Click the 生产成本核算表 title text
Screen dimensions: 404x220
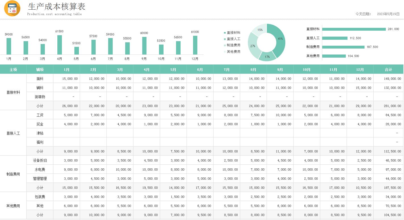coord(57,7)
